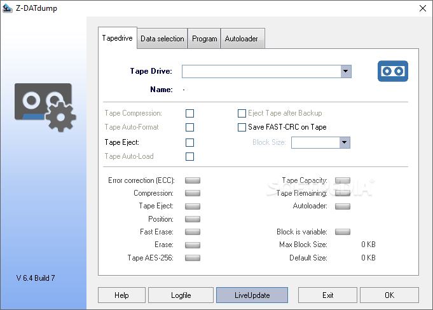The width and height of the screenshot is (433, 310).
Task: Click the V 6.4 Build 7 version text
Action: point(36,278)
